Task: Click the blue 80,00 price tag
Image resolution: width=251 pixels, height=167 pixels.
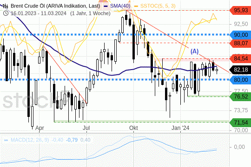Action: (240, 80)
